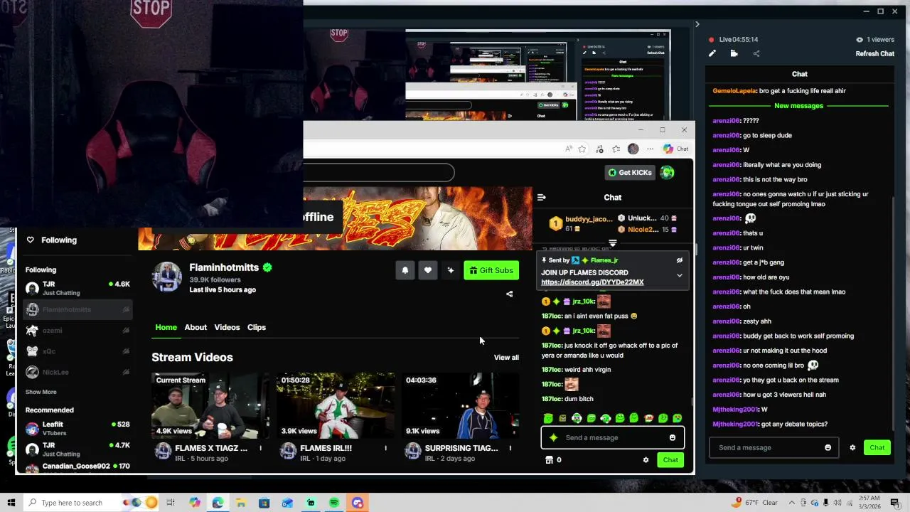This screenshot has width=910, height=512.
Task: Open options menu for SURPRISING TIAG video
Action: tap(510, 448)
